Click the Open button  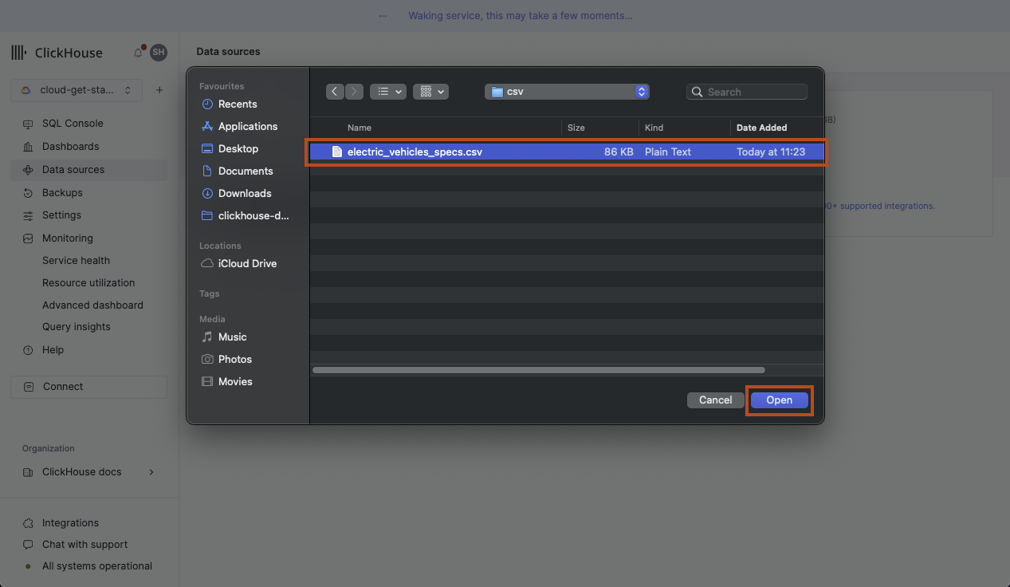click(x=779, y=400)
